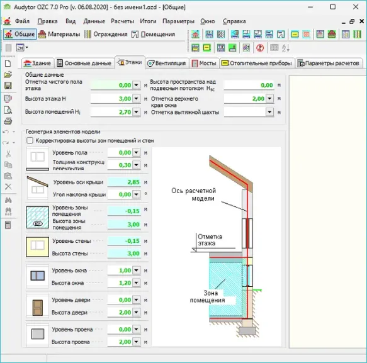Viewport: 367px width, 363px height.
Task: Open the Уровень окна dropdown arrow
Action: 136,271
